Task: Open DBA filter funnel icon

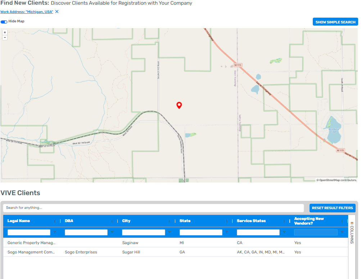Action: (112, 232)
